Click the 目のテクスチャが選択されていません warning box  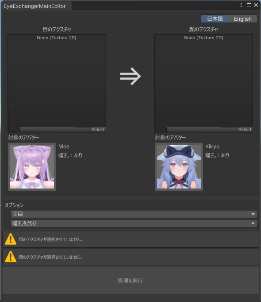130,239
